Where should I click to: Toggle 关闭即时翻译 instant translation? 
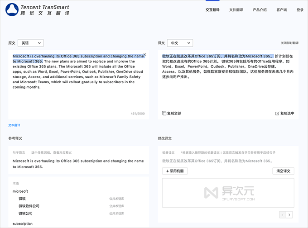pyautogui.click(x=289, y=43)
